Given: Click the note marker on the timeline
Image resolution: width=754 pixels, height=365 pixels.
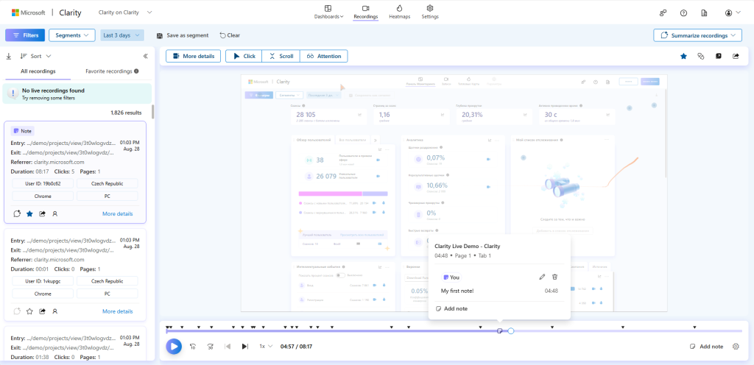Looking at the screenshot, I should pos(500,331).
